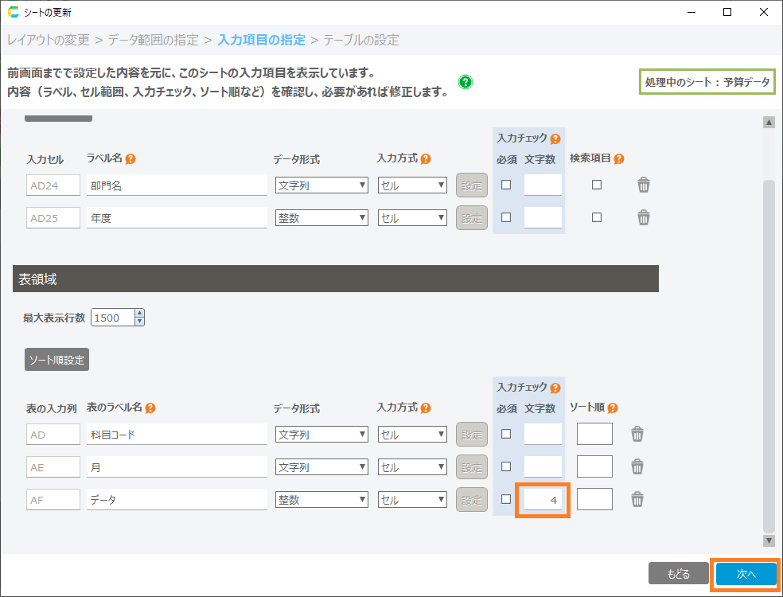Click trash icon for 年度 row
Screen dimensions: 783x597
point(644,217)
